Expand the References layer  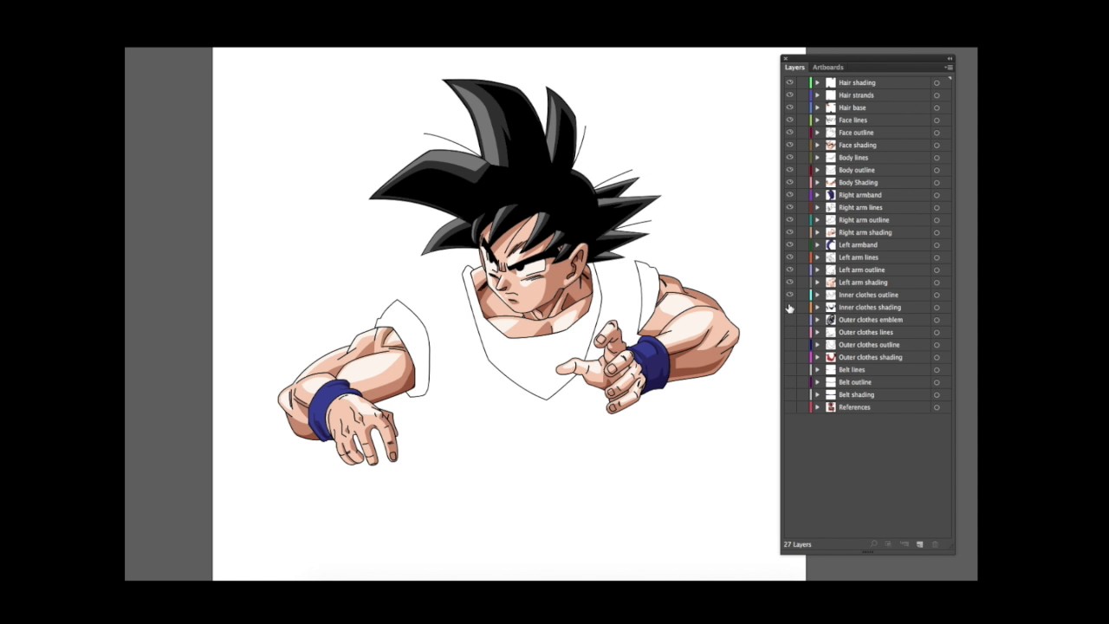817,407
